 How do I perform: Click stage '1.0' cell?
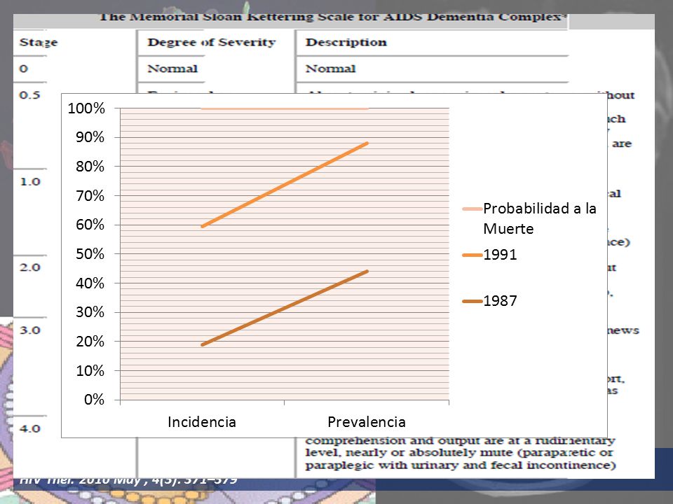tap(29, 181)
